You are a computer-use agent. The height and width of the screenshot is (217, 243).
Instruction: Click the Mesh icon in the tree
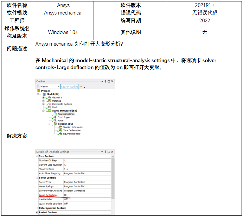click(50, 107)
